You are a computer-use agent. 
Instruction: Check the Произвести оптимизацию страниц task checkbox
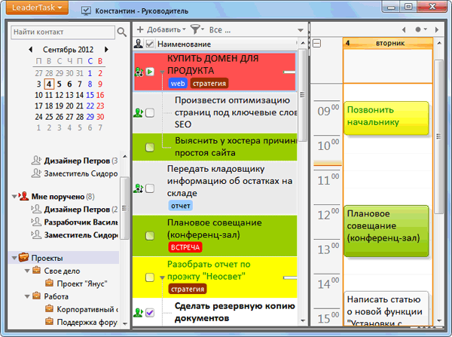coord(150,112)
